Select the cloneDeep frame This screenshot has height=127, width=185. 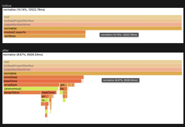coord(44,77)
